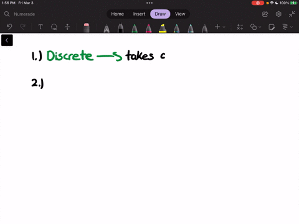This screenshot has height=224, width=299.
Task: Open the Ink to Math tool
Action: 240,27
